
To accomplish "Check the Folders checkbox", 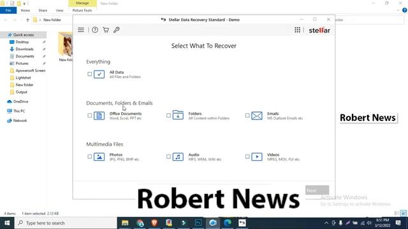I will tap(168, 116).
